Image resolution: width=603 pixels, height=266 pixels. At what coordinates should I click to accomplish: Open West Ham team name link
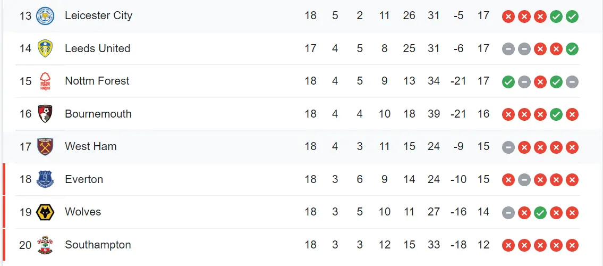pyautogui.click(x=90, y=146)
